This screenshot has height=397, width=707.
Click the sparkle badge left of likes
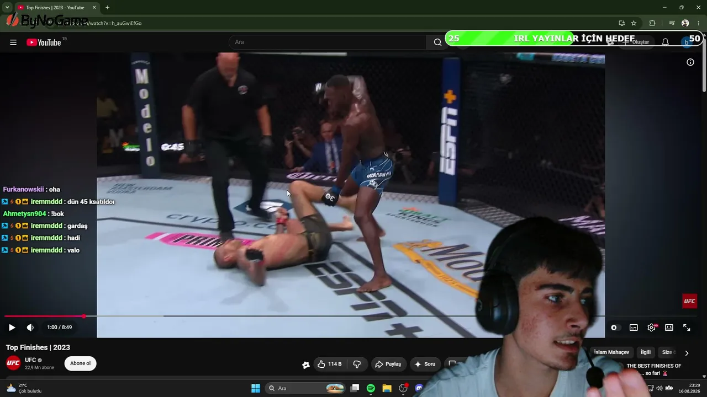tap(305, 364)
